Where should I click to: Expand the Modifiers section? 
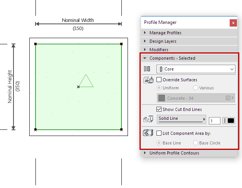click(x=189, y=50)
